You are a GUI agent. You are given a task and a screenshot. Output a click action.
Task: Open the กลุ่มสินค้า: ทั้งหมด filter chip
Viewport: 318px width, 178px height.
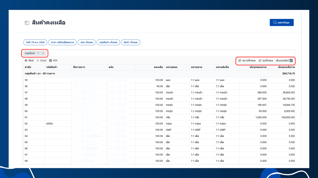pos(108,42)
